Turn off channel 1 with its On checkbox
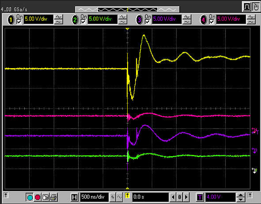 19,22
